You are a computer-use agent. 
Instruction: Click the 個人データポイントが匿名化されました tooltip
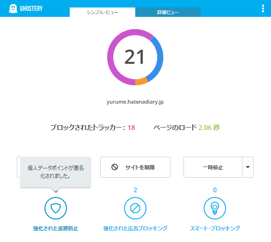point(56,172)
